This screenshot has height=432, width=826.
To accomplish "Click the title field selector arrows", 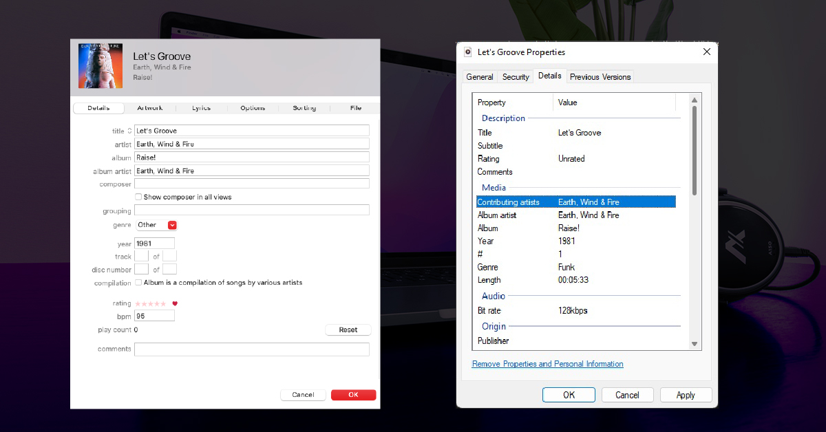I will click(x=129, y=131).
